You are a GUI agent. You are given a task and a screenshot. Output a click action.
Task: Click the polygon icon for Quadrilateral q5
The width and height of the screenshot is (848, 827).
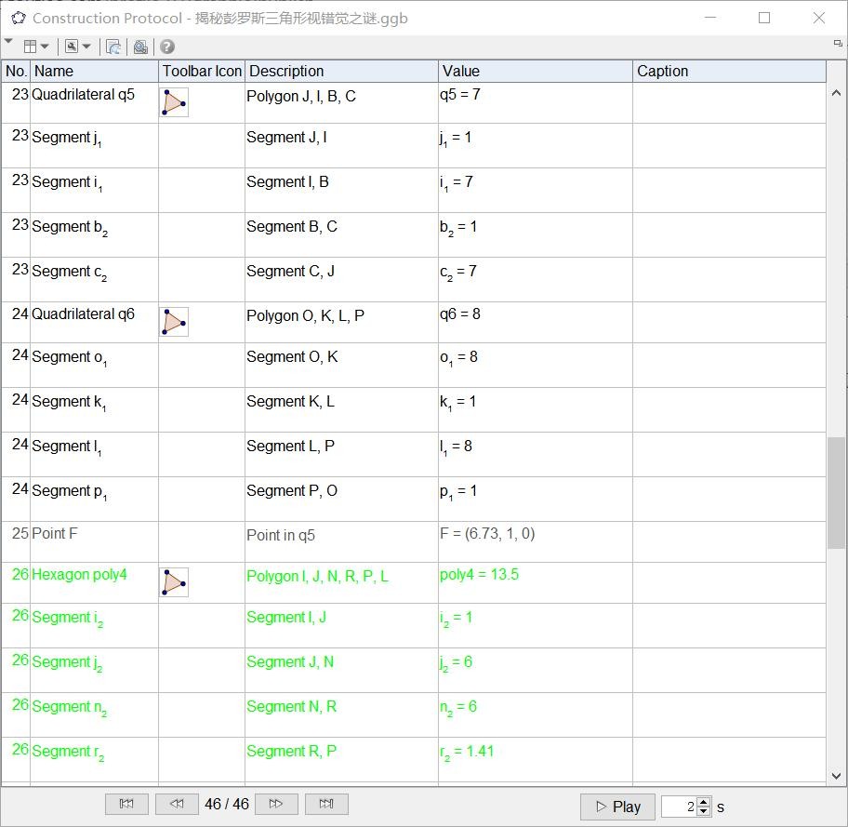(x=174, y=102)
